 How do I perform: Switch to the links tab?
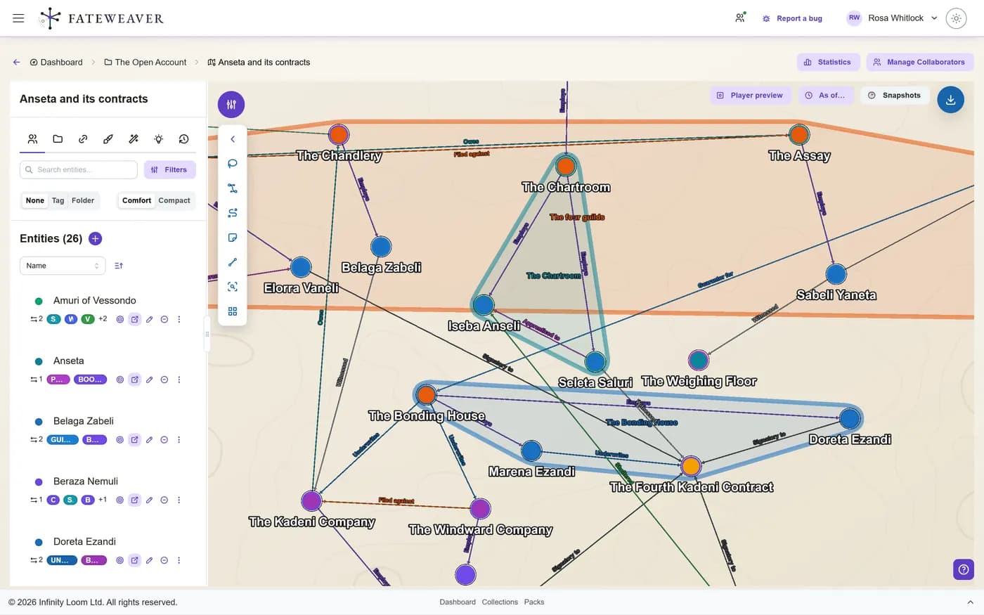coord(83,139)
